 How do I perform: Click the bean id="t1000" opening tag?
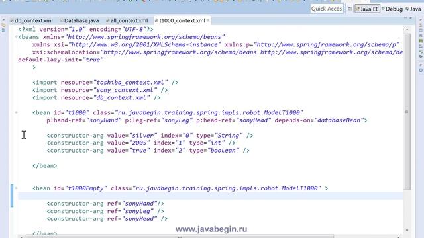168,112
